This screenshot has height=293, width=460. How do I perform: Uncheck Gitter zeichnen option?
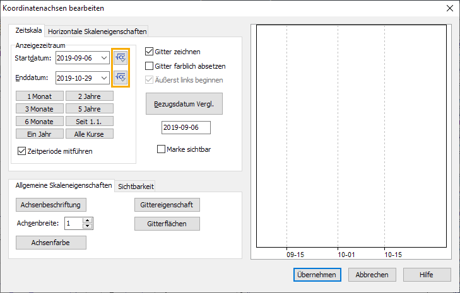pos(150,52)
